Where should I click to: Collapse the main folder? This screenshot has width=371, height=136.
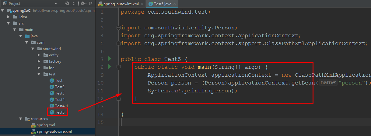click(x=14, y=29)
